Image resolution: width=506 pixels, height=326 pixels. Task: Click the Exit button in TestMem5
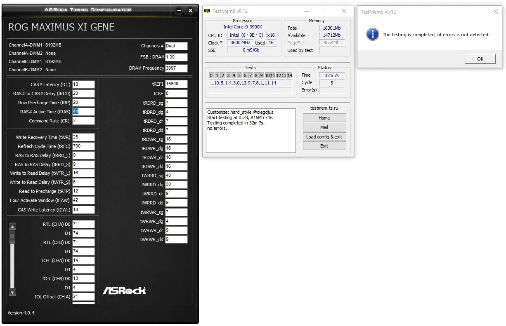point(324,146)
